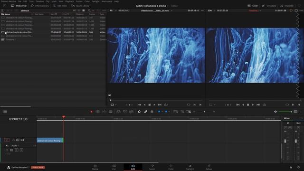The height and width of the screenshot is (171, 304).
Task: Open the Media Pool panel
Action: coord(19,6)
